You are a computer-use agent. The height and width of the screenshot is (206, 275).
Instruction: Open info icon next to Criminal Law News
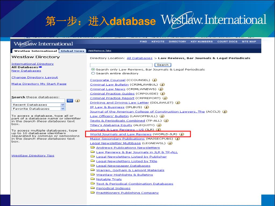click(161, 89)
